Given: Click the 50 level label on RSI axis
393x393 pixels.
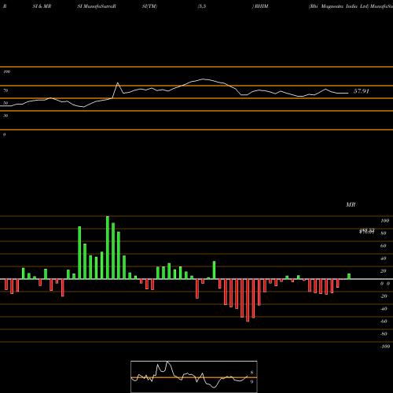Looking at the screenshot, I should tap(6, 103).
